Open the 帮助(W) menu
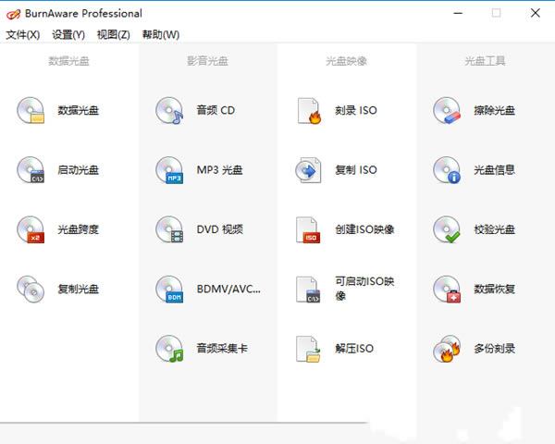This screenshot has height=444, width=555. [x=160, y=34]
